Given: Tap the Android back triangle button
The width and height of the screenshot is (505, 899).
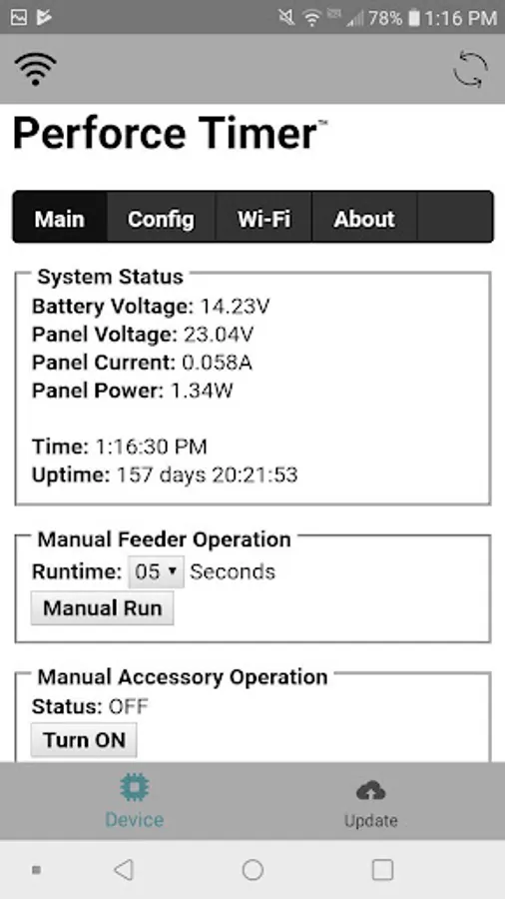Looking at the screenshot, I should pyautogui.click(x=124, y=870).
